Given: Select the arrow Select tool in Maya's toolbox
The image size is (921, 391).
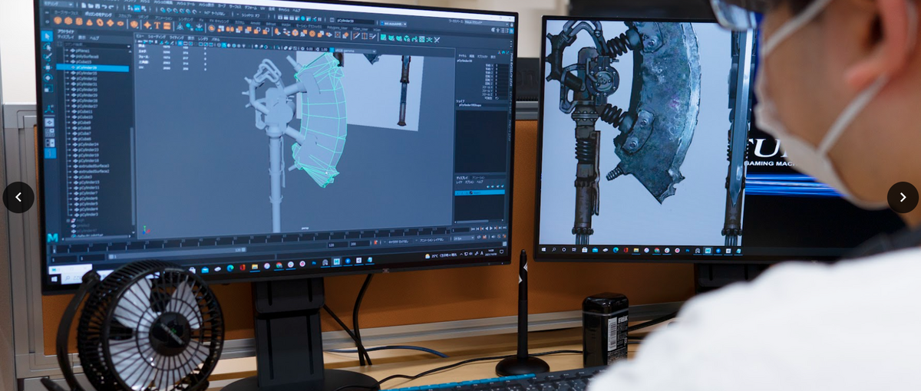Looking at the screenshot, I should [x=48, y=36].
